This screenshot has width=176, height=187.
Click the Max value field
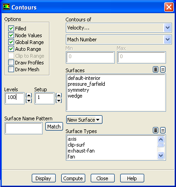coord(142,57)
